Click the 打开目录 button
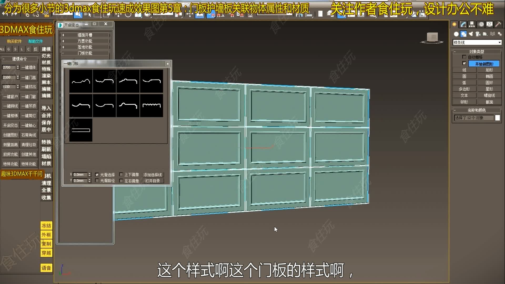 click(153, 181)
